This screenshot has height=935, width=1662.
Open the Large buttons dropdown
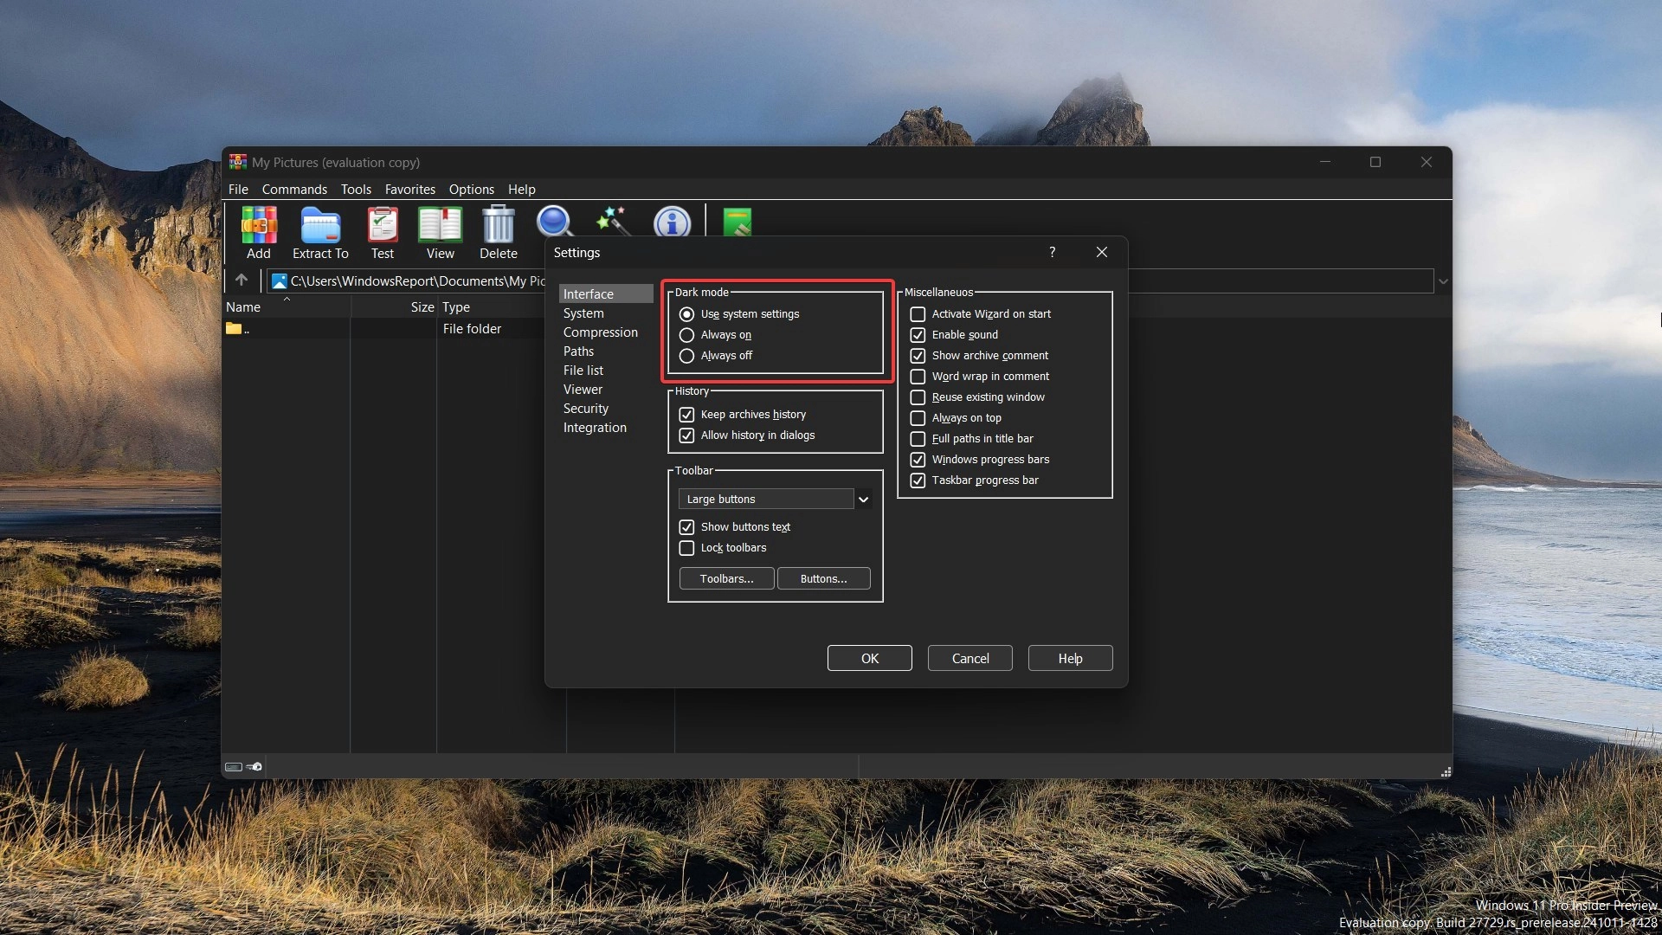pos(863,500)
